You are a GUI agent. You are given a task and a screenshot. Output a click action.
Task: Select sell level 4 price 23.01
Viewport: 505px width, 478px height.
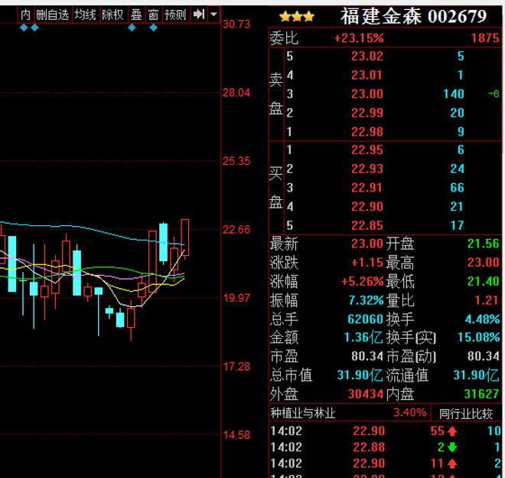(367, 75)
